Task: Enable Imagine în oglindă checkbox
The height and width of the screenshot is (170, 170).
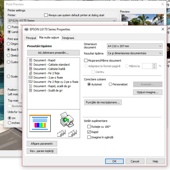Action: (x=89, y=137)
